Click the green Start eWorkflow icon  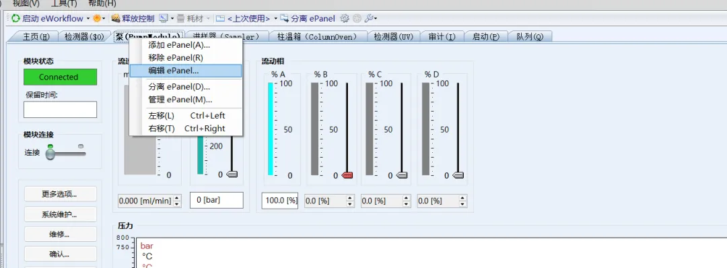pyautogui.click(x=15, y=19)
